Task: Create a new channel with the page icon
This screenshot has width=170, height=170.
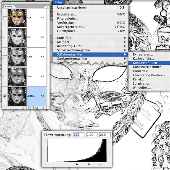Action: click(36, 108)
